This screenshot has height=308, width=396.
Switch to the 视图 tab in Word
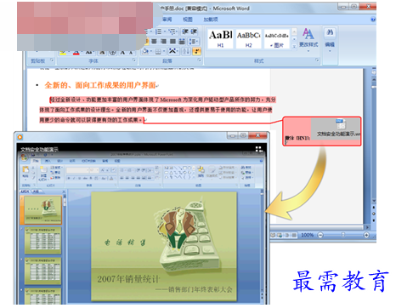click(187, 20)
